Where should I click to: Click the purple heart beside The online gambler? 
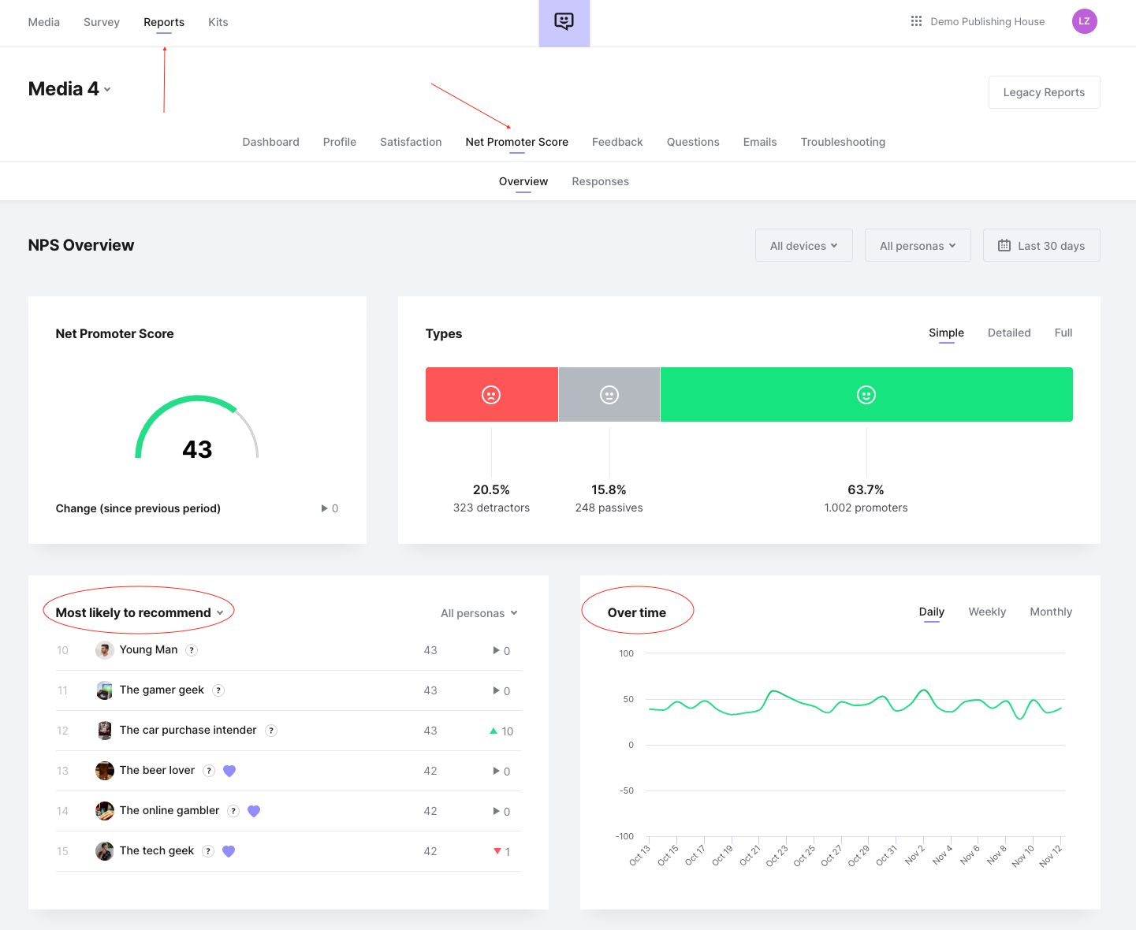[254, 811]
